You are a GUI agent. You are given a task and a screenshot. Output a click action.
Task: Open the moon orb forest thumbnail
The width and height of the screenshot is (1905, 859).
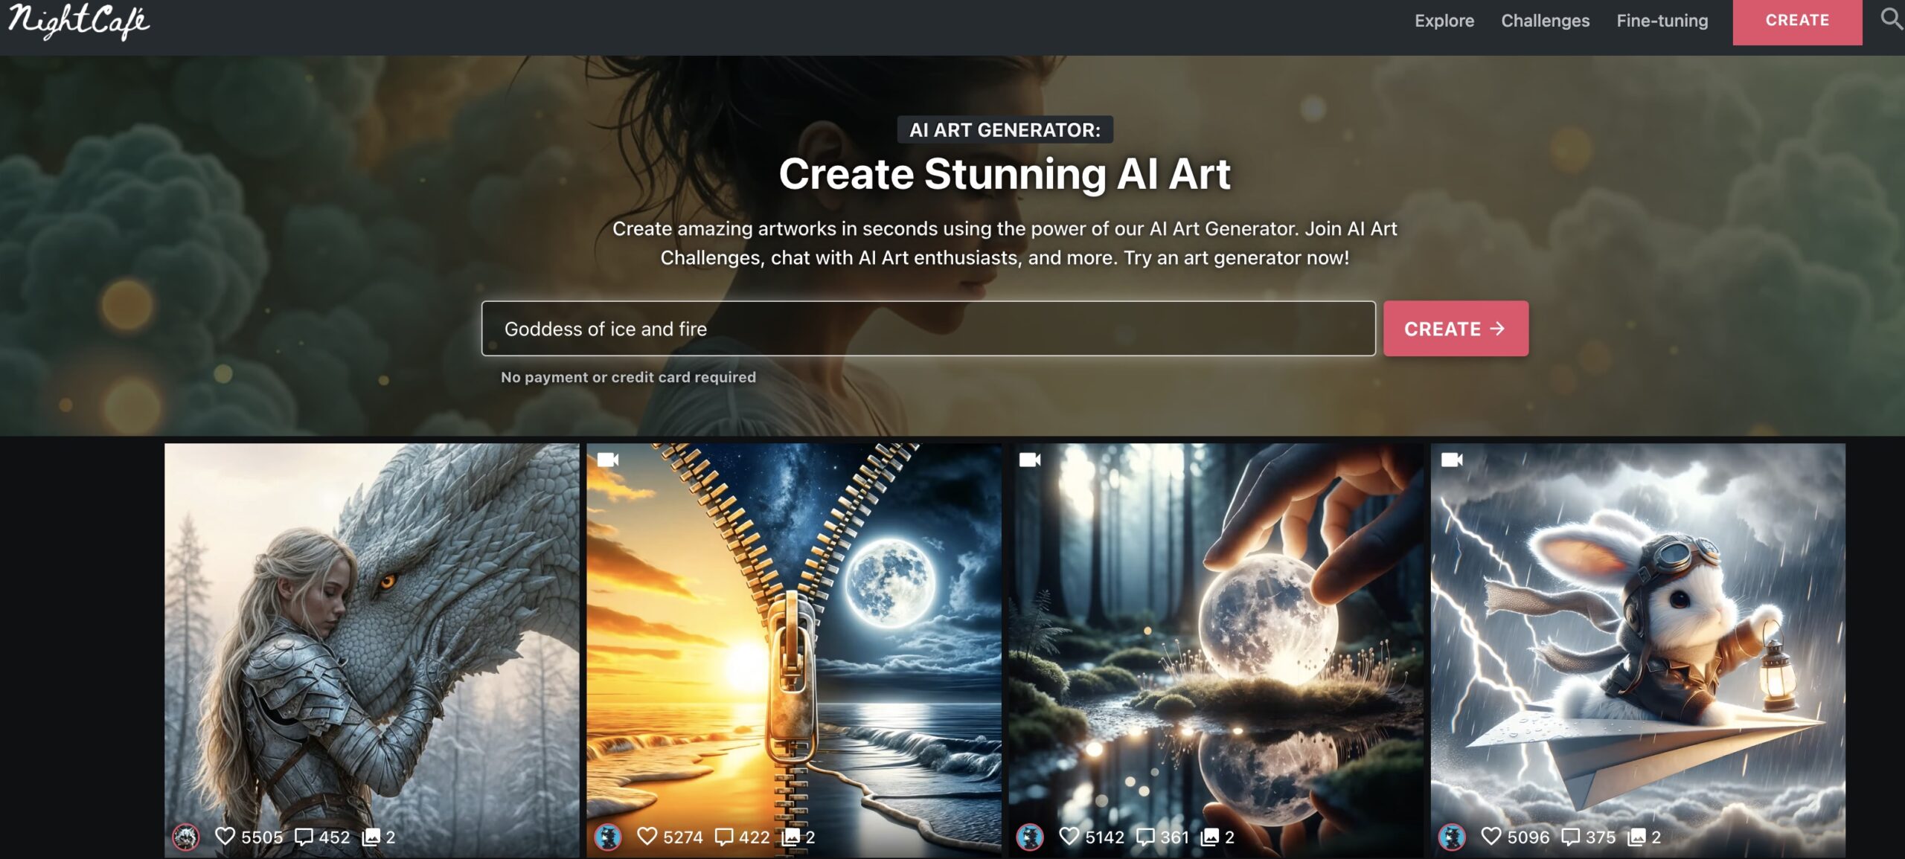point(1215,632)
